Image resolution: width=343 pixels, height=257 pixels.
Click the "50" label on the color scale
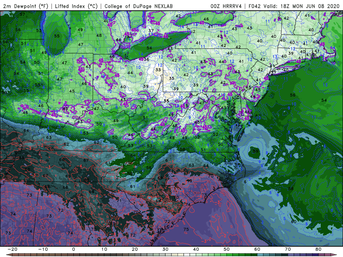click(227, 249)
